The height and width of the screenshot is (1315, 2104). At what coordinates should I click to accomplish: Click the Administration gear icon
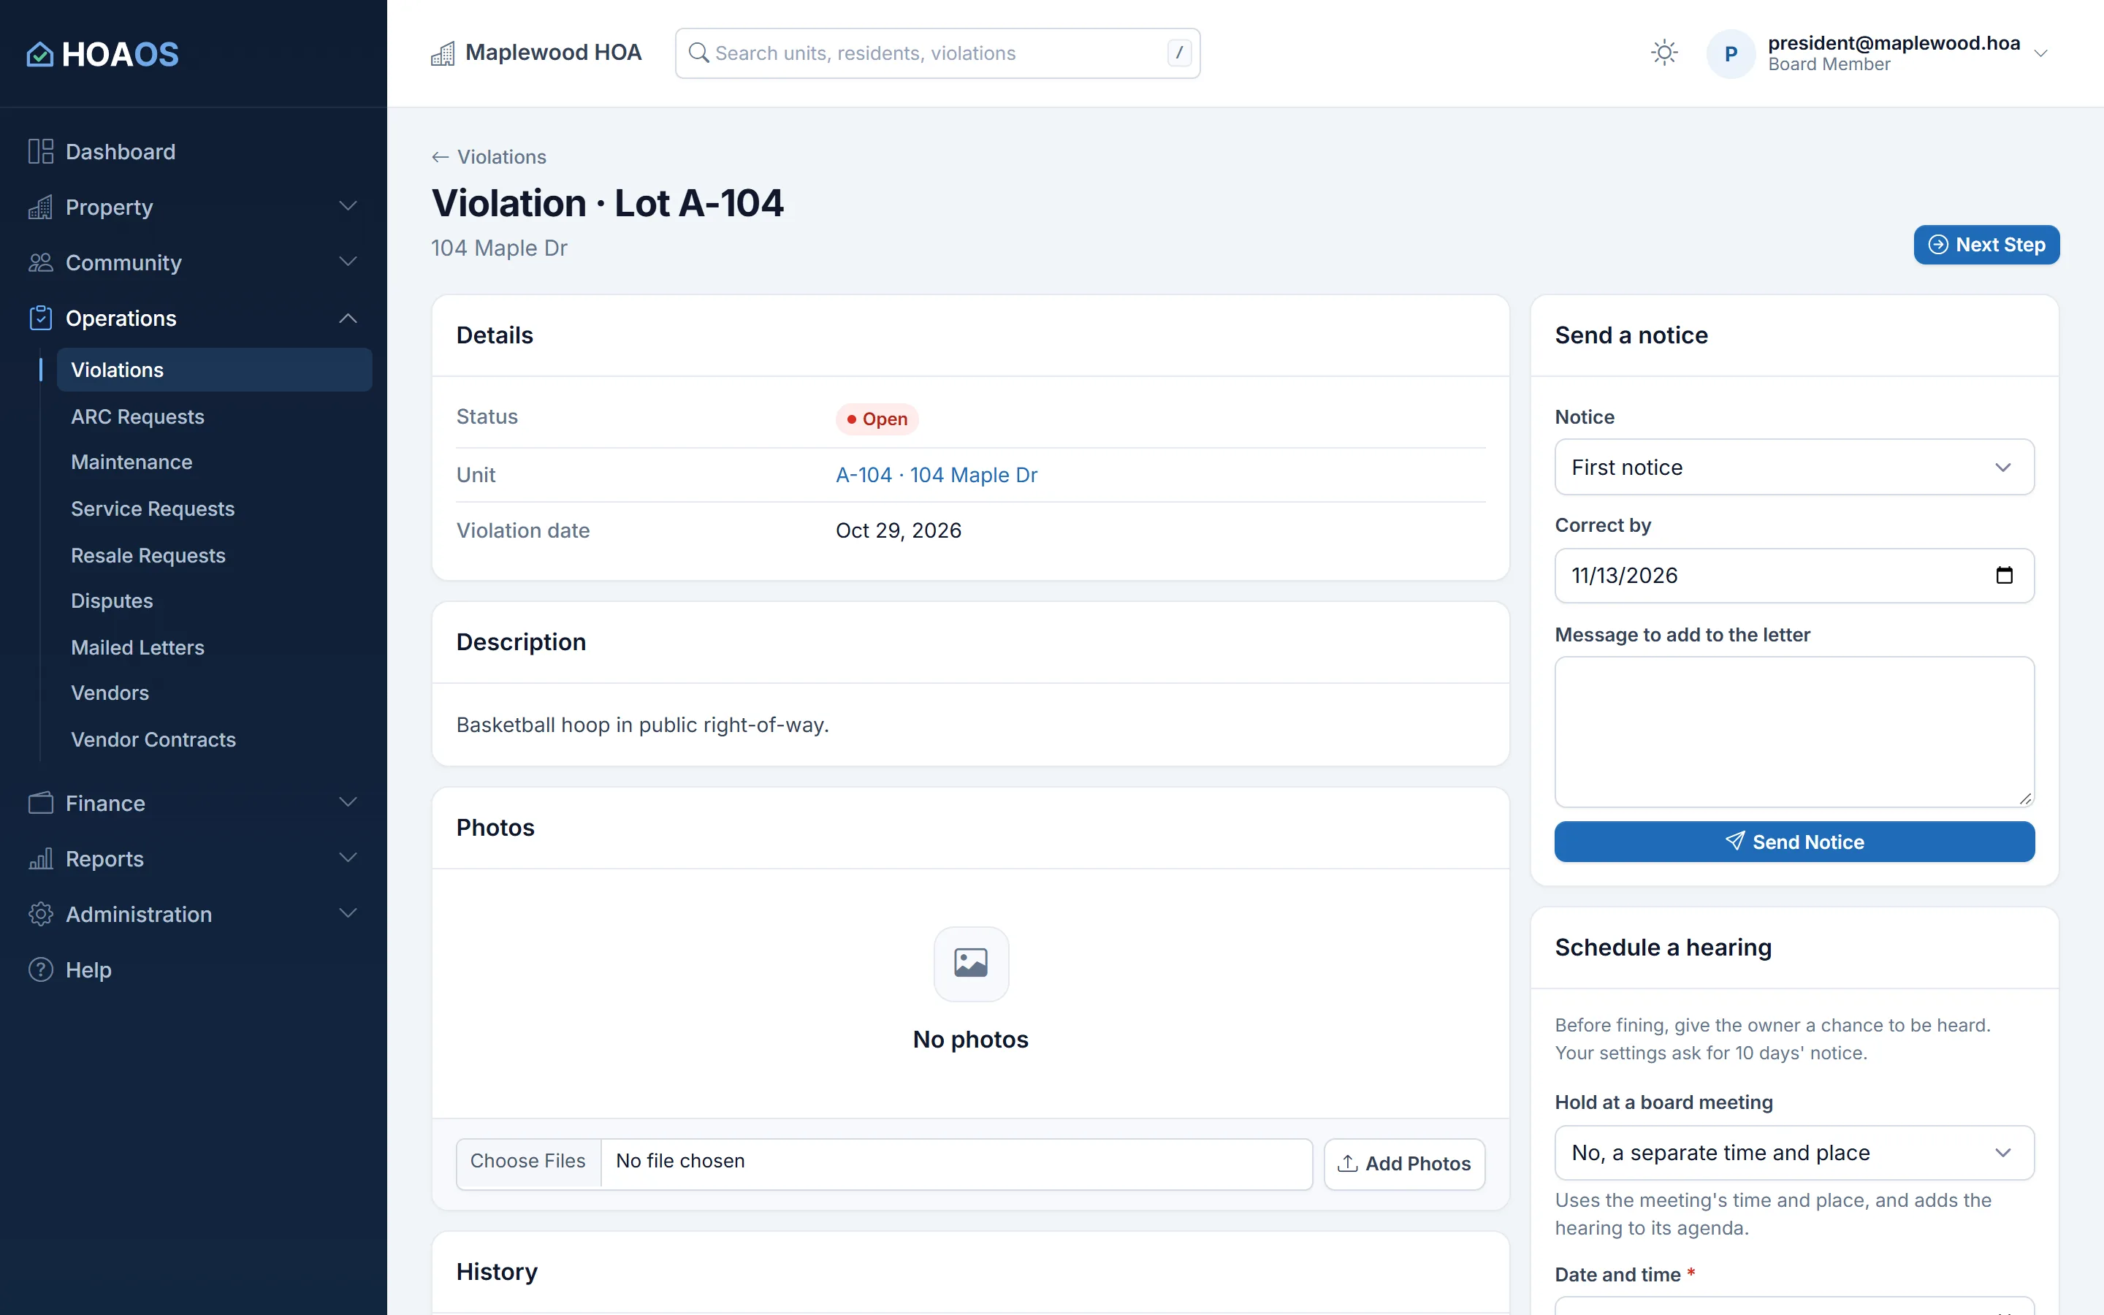pos(40,914)
